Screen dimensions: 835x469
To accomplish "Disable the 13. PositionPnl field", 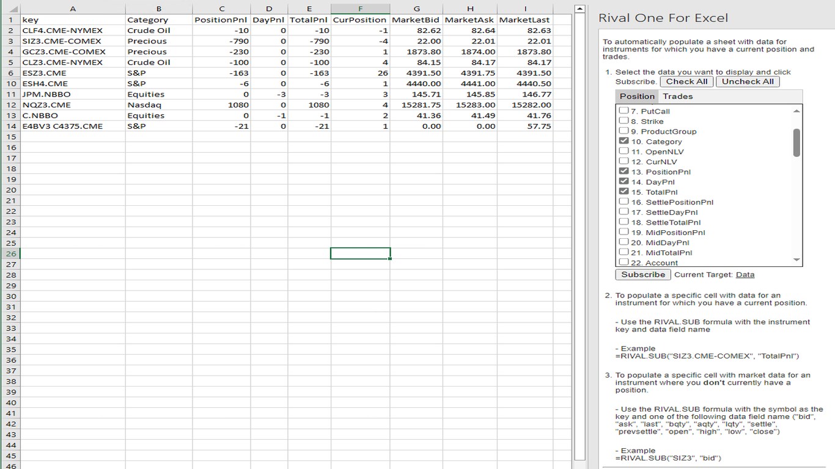I will [x=623, y=172].
